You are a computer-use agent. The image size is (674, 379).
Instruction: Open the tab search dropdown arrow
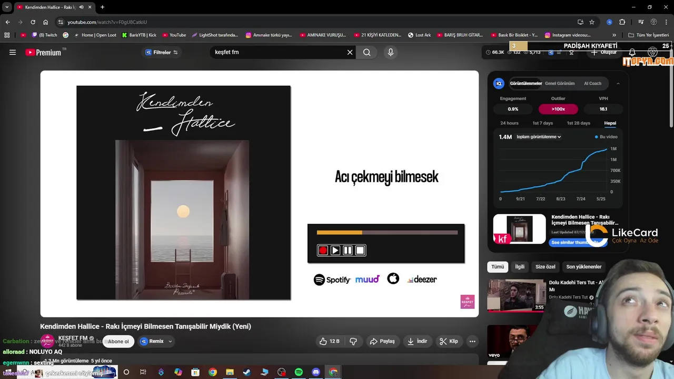7,7
